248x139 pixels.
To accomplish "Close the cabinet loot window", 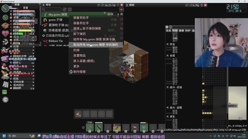I will [x=205, y=5].
